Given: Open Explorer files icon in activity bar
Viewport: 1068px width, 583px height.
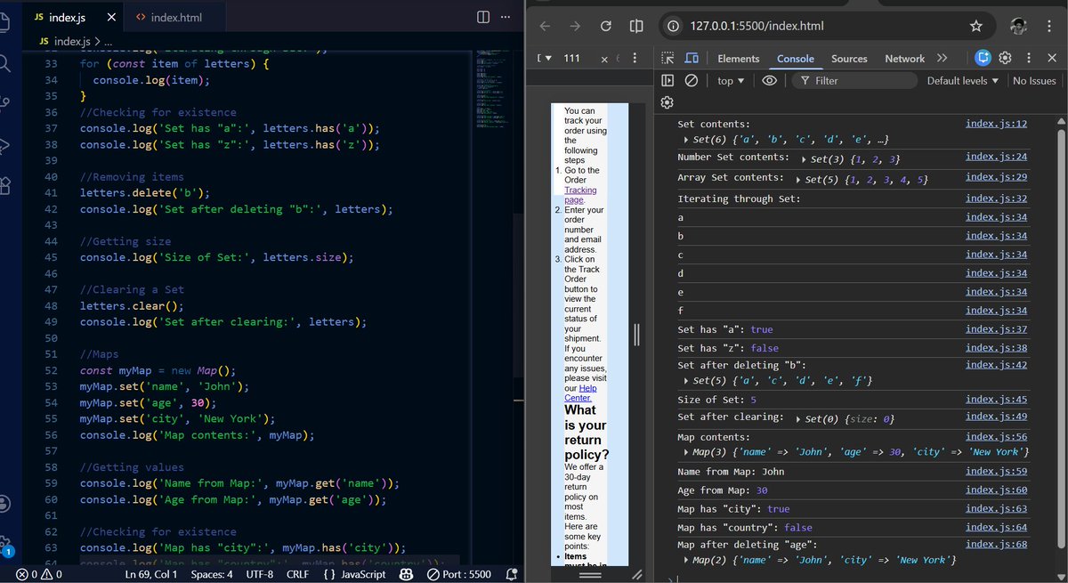Looking at the screenshot, I should click(4, 22).
